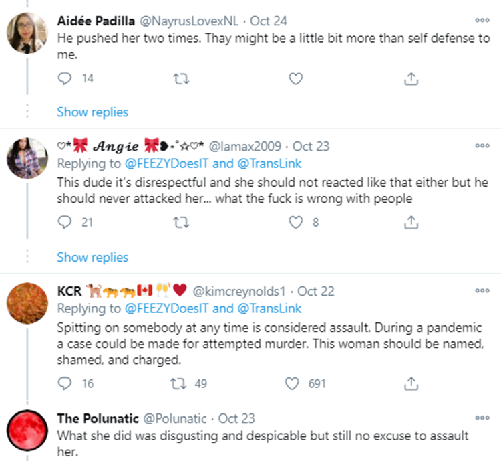
Task: Open more options on Angie's tweet
Action: coord(482,146)
